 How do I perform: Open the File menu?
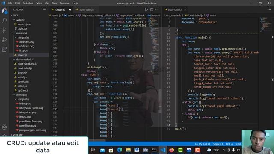(x=10, y=3)
